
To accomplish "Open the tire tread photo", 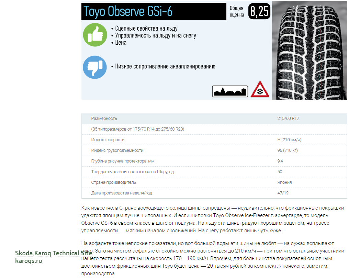I will pyautogui.click(x=310, y=50).
